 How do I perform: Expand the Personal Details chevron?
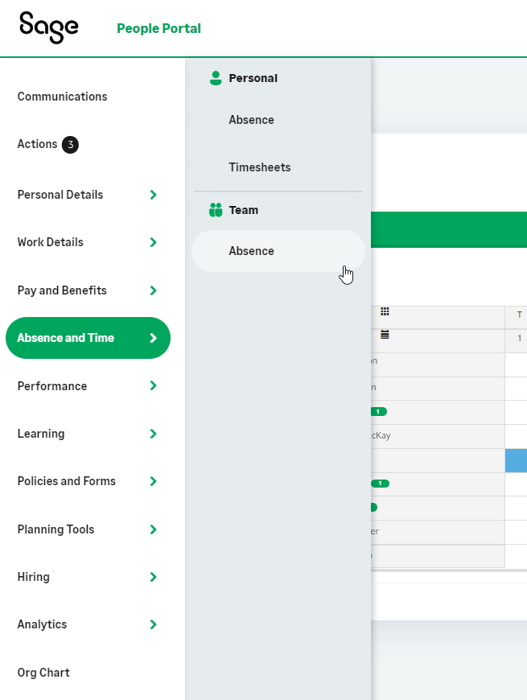point(153,195)
